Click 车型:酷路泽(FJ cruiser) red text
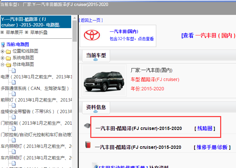Image resolution: width=236 pixels, height=168 pixels. (155, 79)
